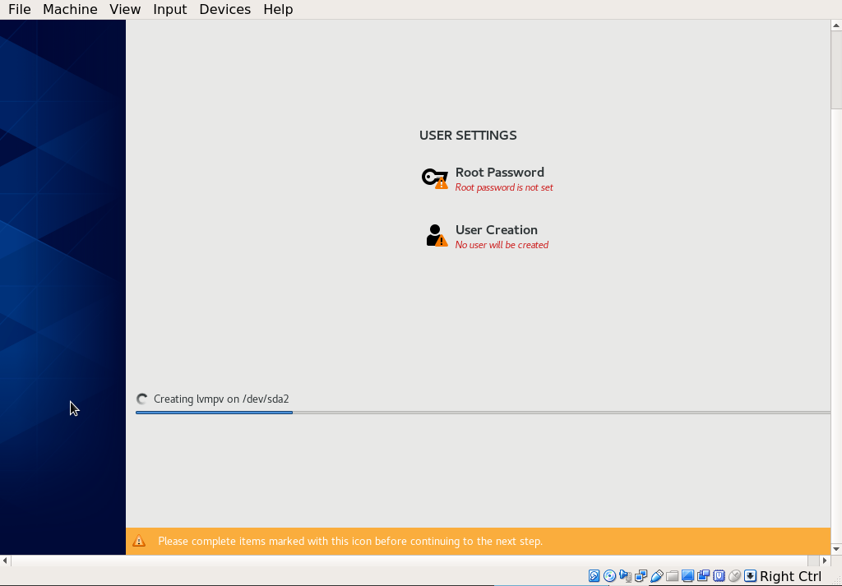Viewport: 842px width, 586px height.
Task: Click the orange warning banner at the bottom
Action: point(481,541)
